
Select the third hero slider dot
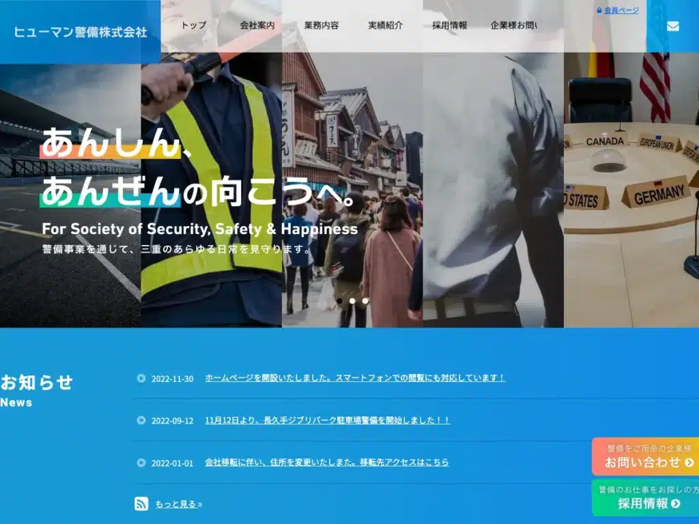pyautogui.click(x=365, y=301)
